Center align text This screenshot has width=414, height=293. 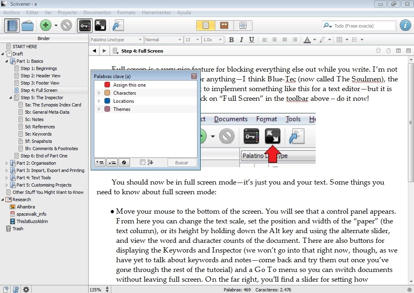pos(275,40)
